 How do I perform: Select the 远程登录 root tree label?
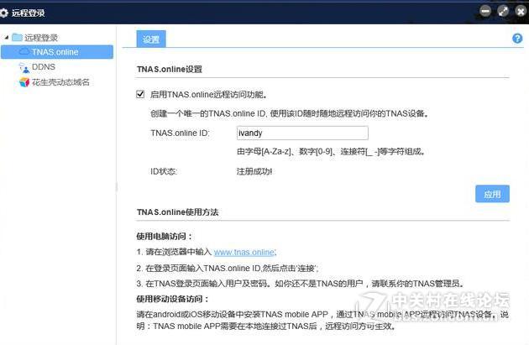tap(41, 38)
